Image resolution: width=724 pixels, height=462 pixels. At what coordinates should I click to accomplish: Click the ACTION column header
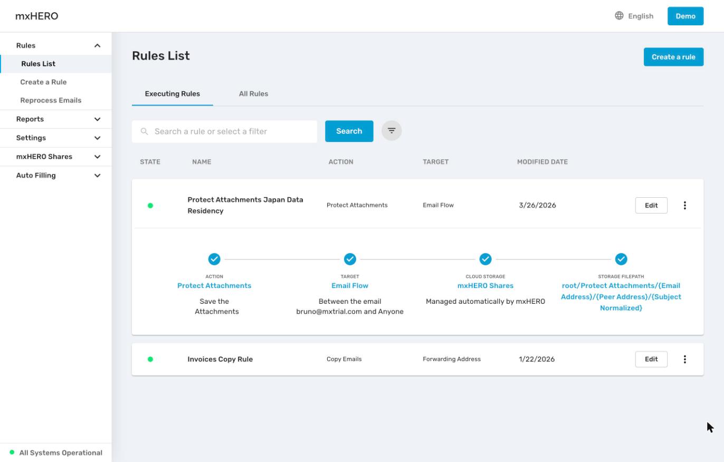tap(341, 162)
